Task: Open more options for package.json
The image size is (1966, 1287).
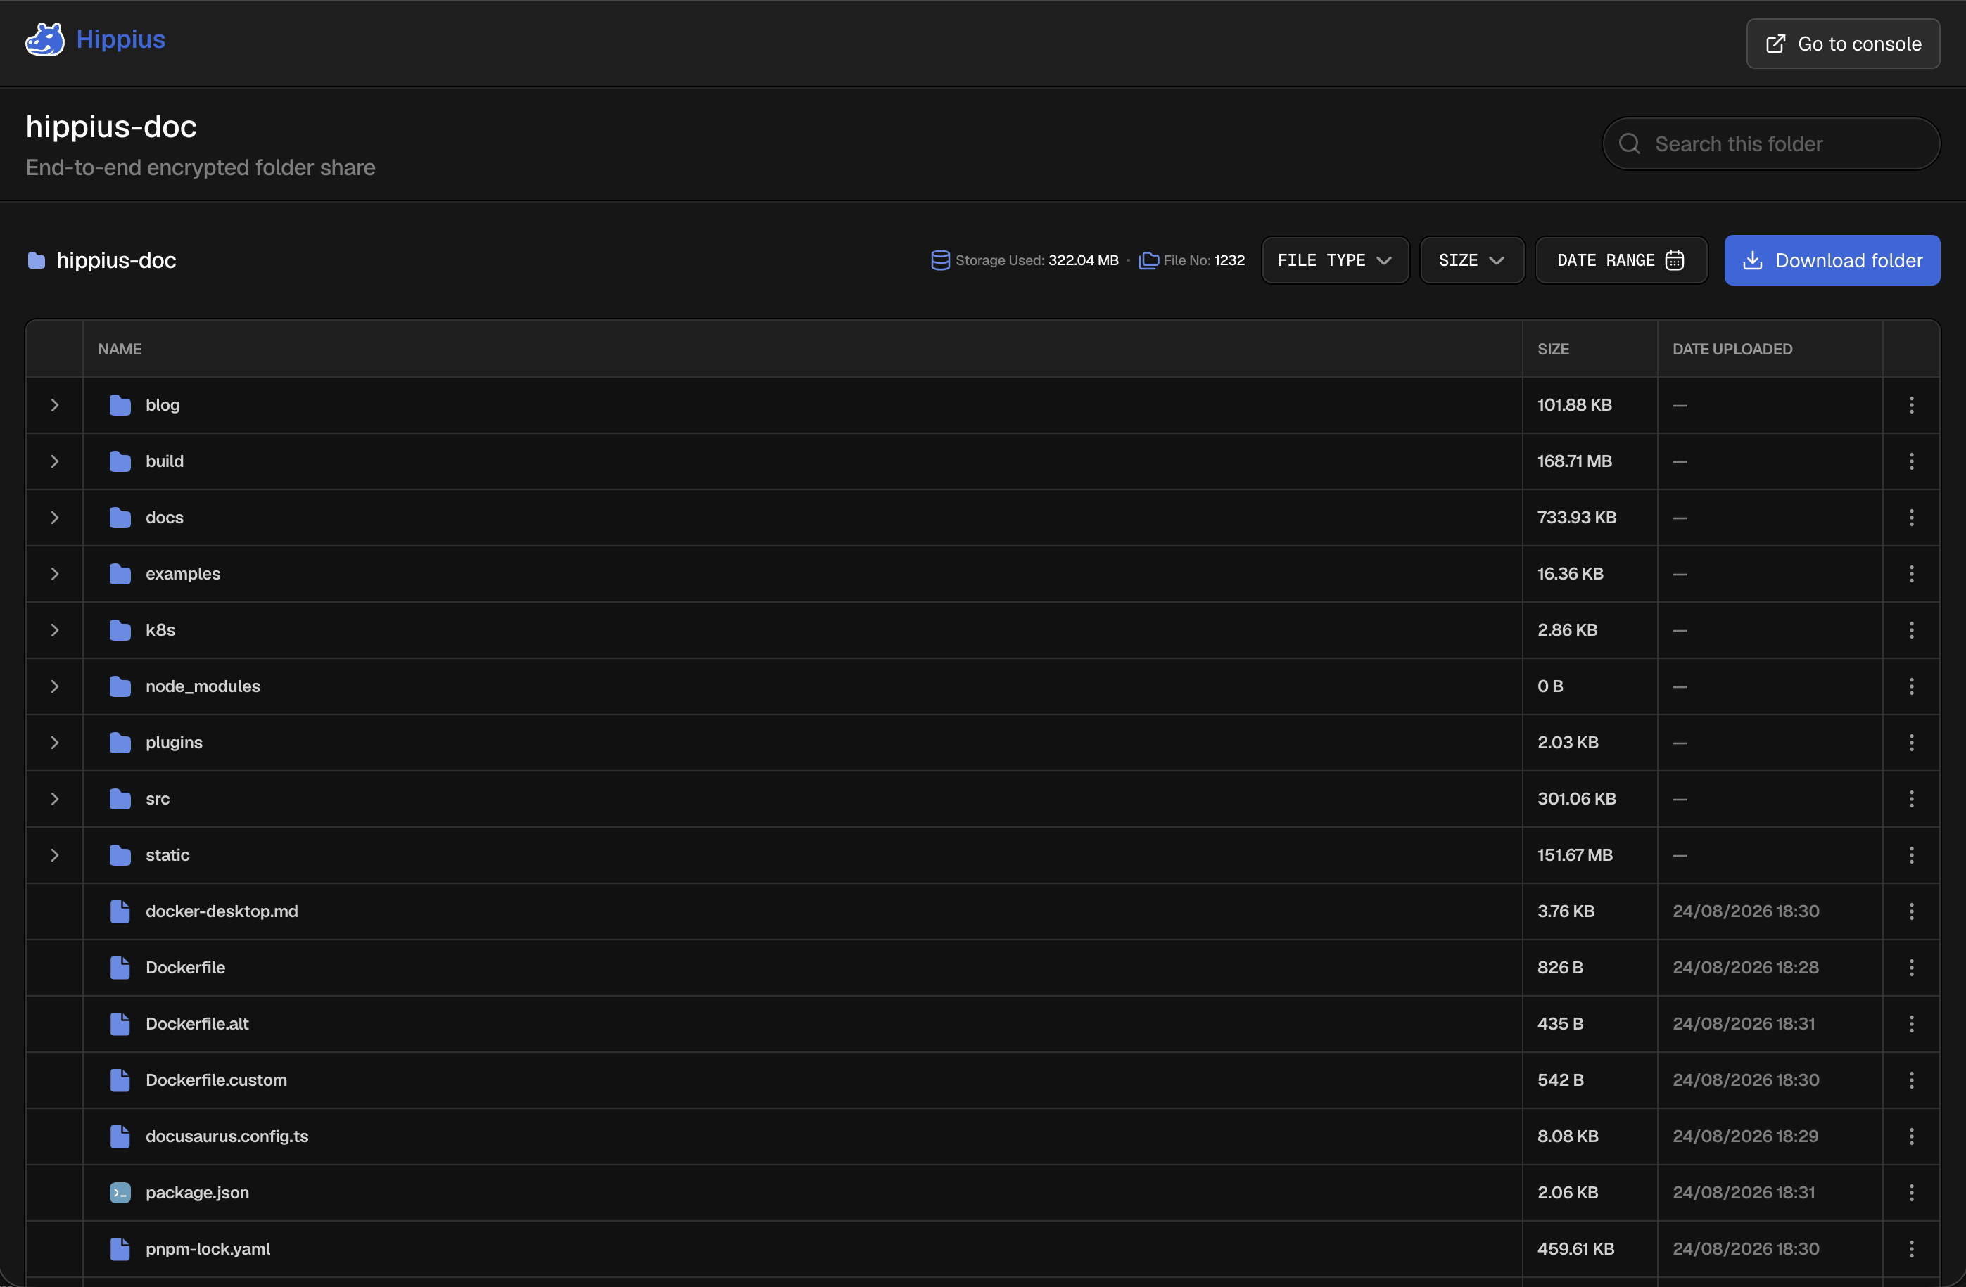Action: (x=1912, y=1192)
